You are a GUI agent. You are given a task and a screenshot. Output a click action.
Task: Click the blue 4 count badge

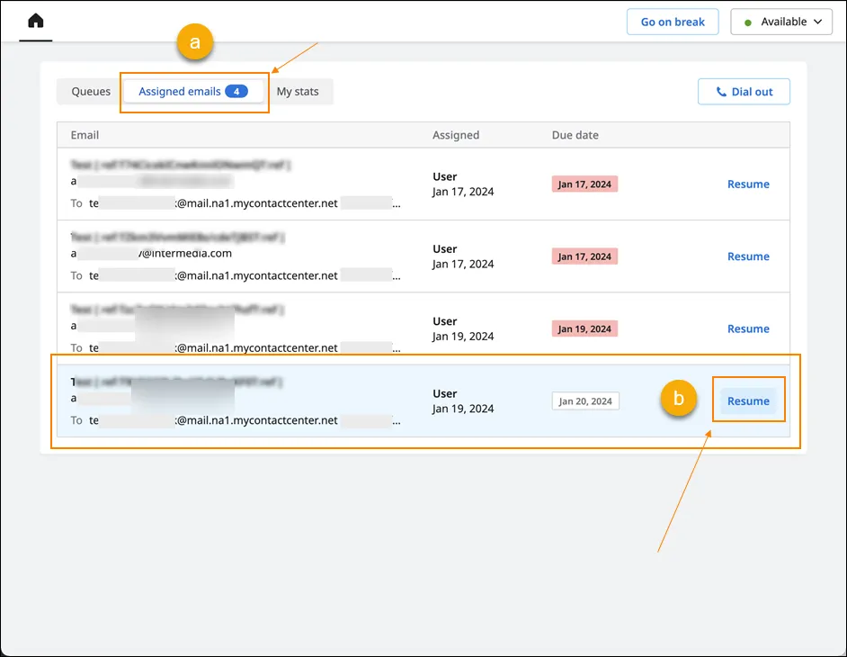click(236, 92)
